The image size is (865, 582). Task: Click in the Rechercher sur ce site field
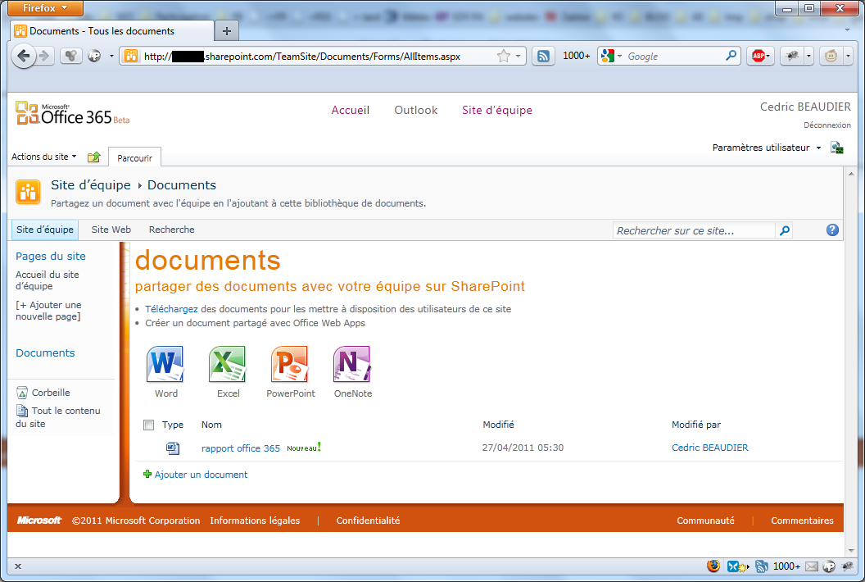point(694,230)
